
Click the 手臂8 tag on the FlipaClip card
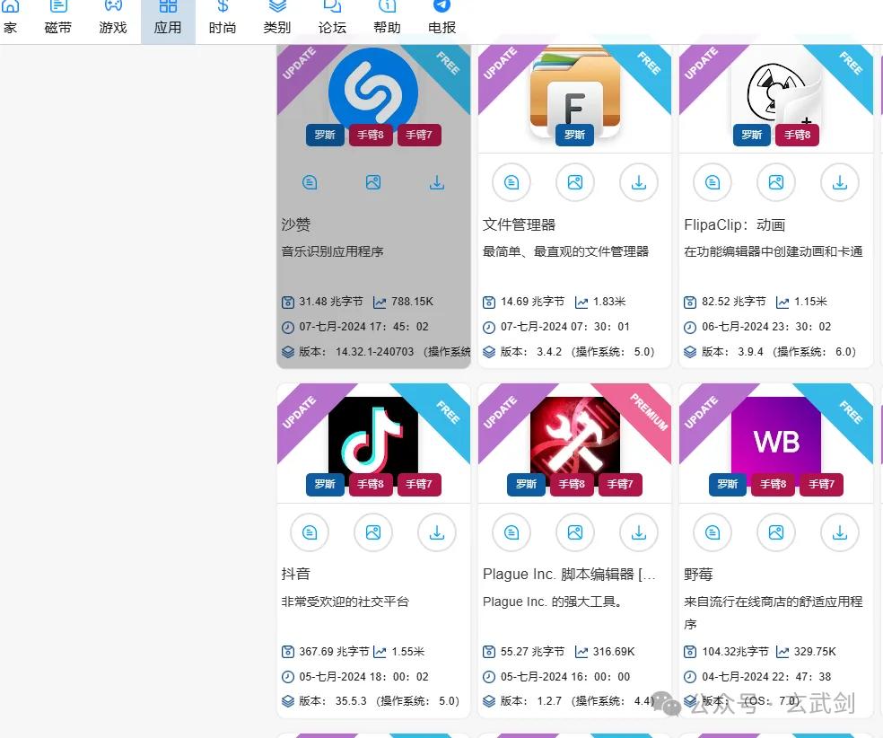click(x=798, y=135)
